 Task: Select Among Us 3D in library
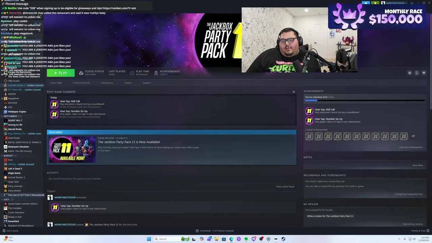15,125
